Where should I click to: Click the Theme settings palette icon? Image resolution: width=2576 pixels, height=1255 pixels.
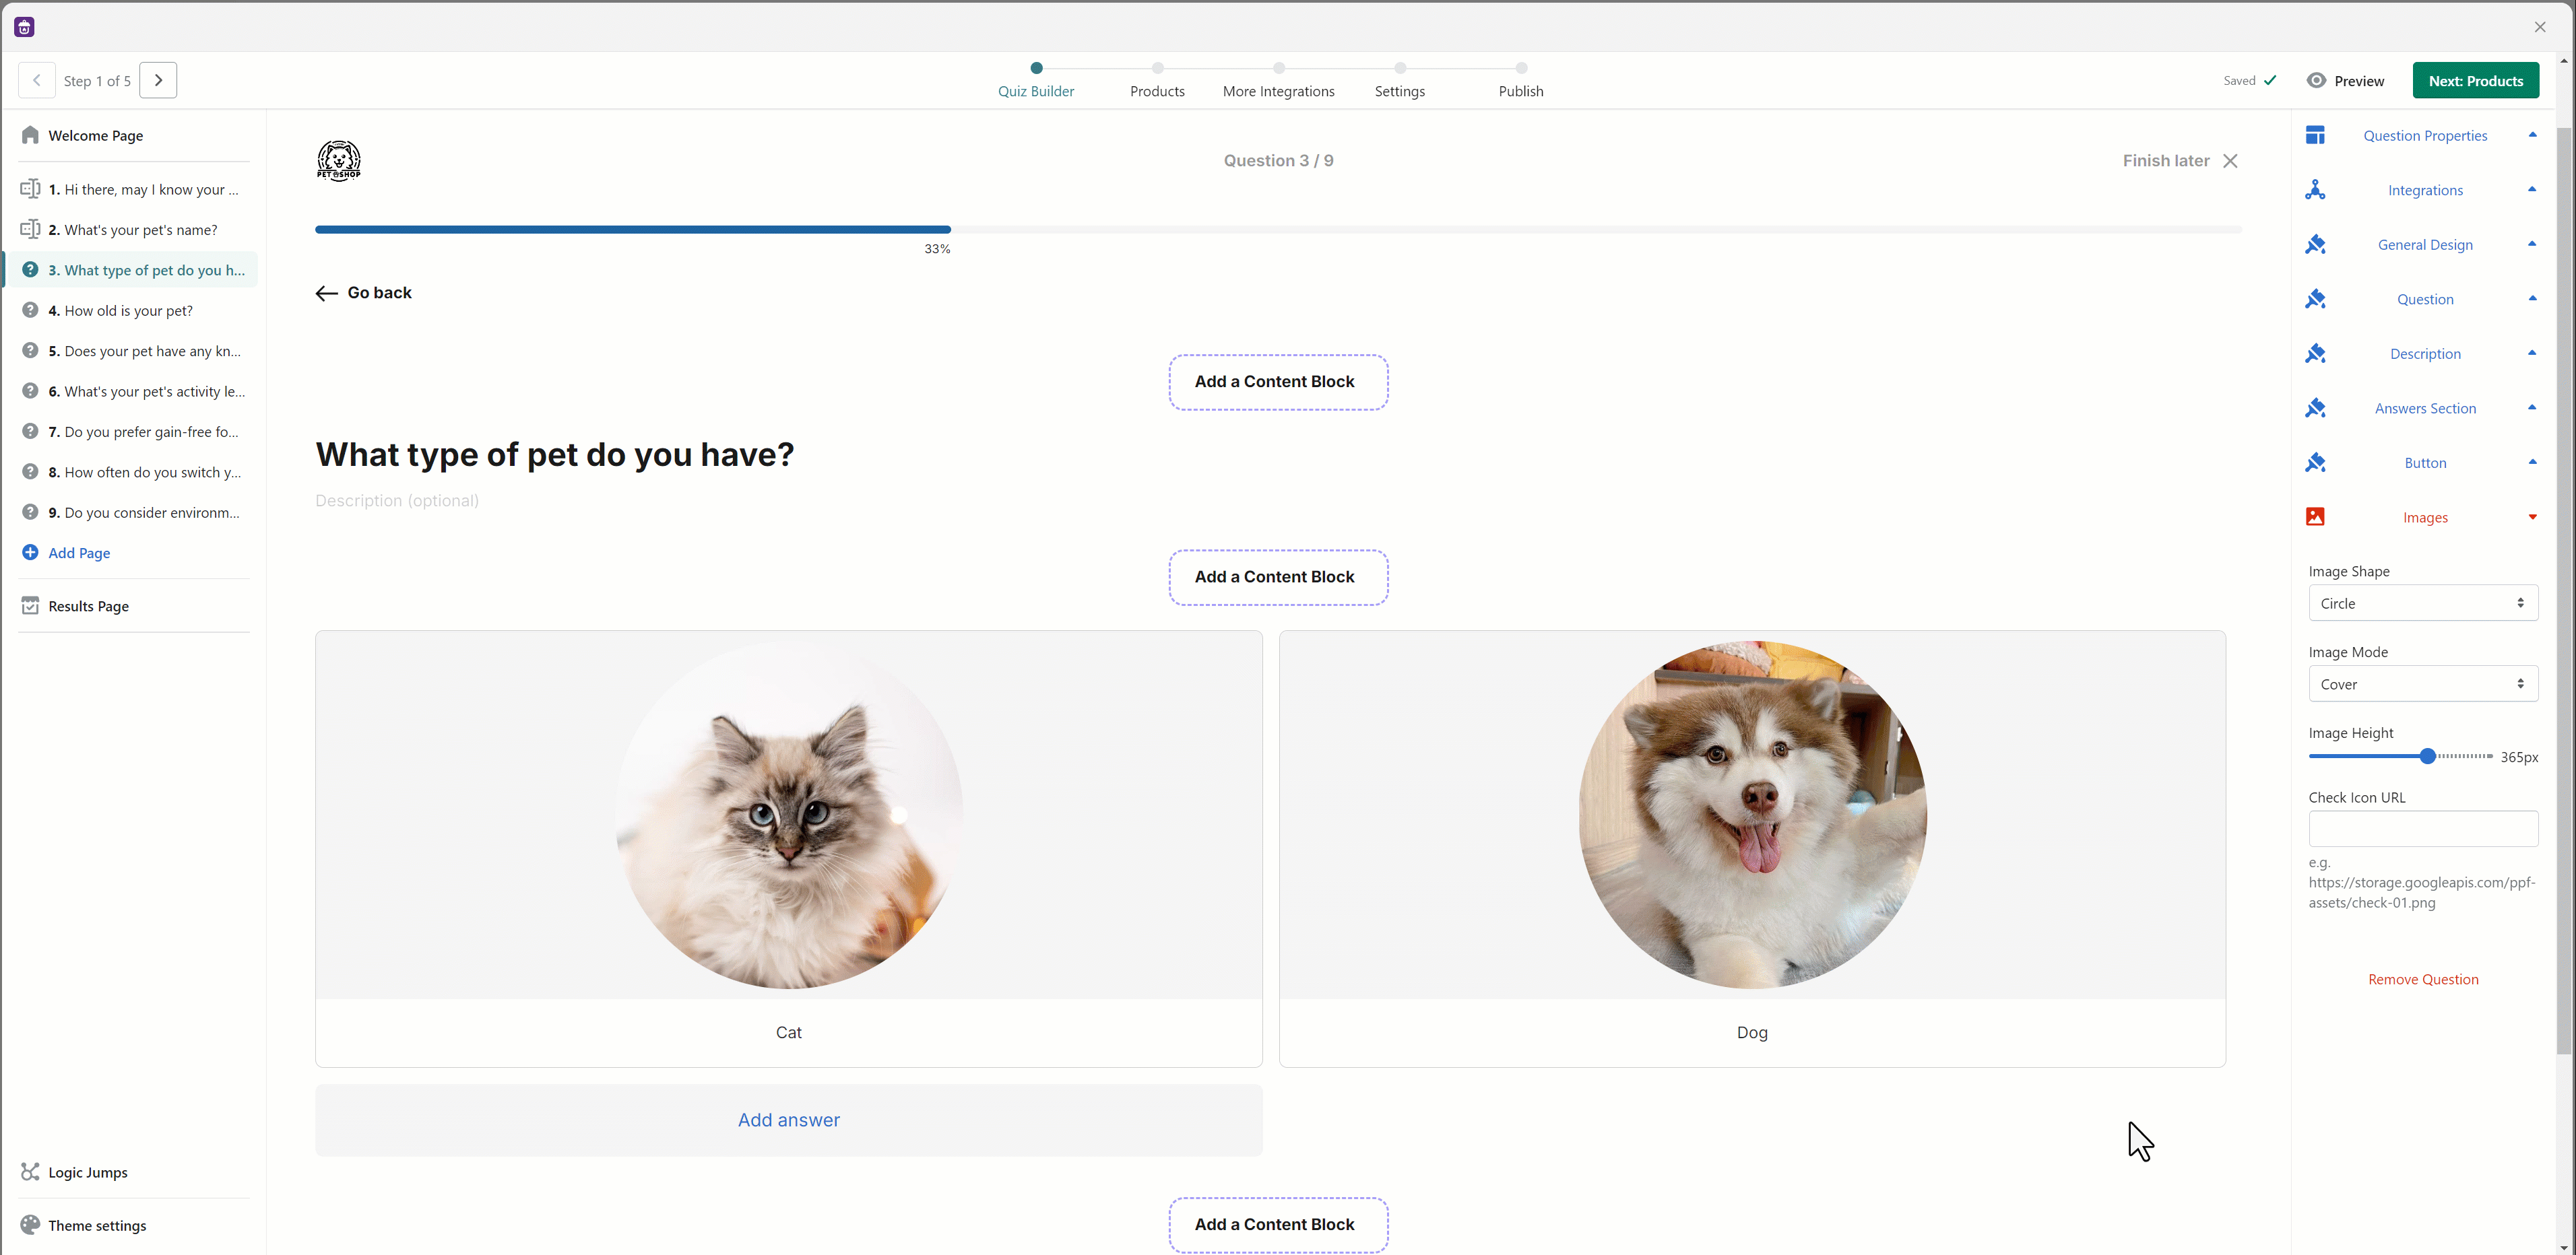[30, 1225]
